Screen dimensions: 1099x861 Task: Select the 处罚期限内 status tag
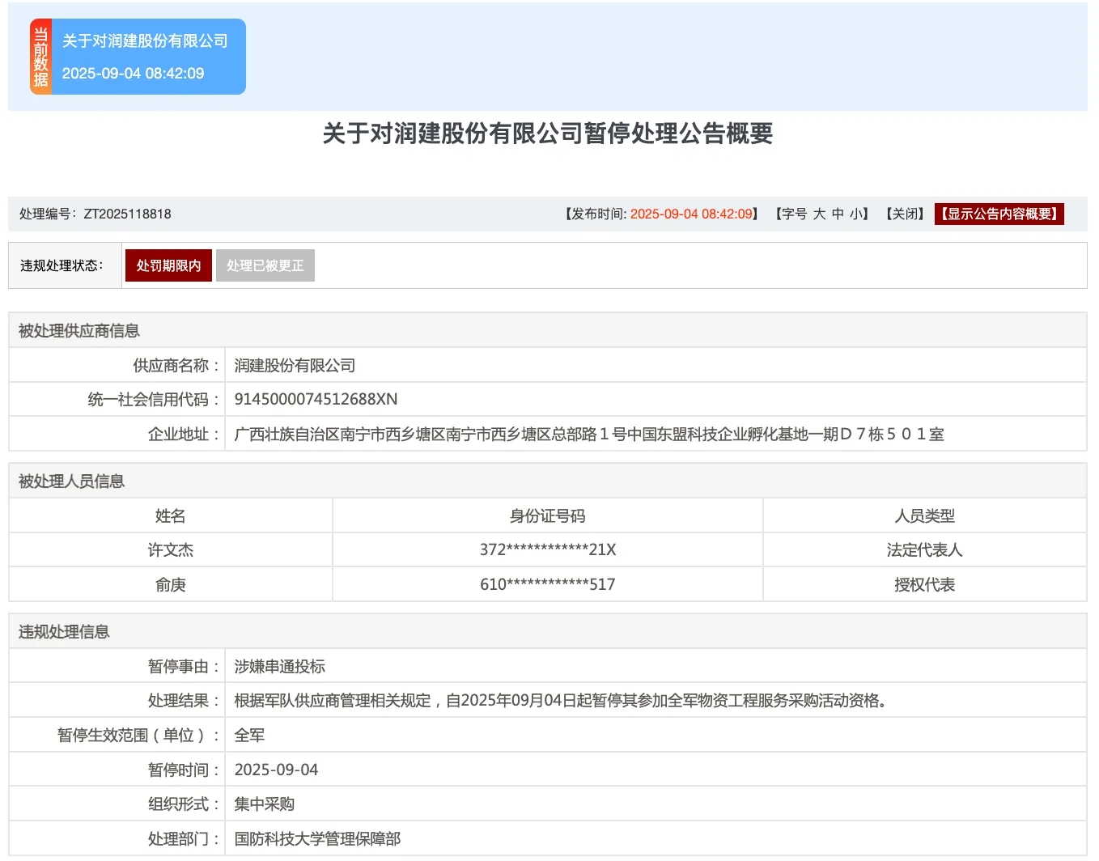coord(168,265)
